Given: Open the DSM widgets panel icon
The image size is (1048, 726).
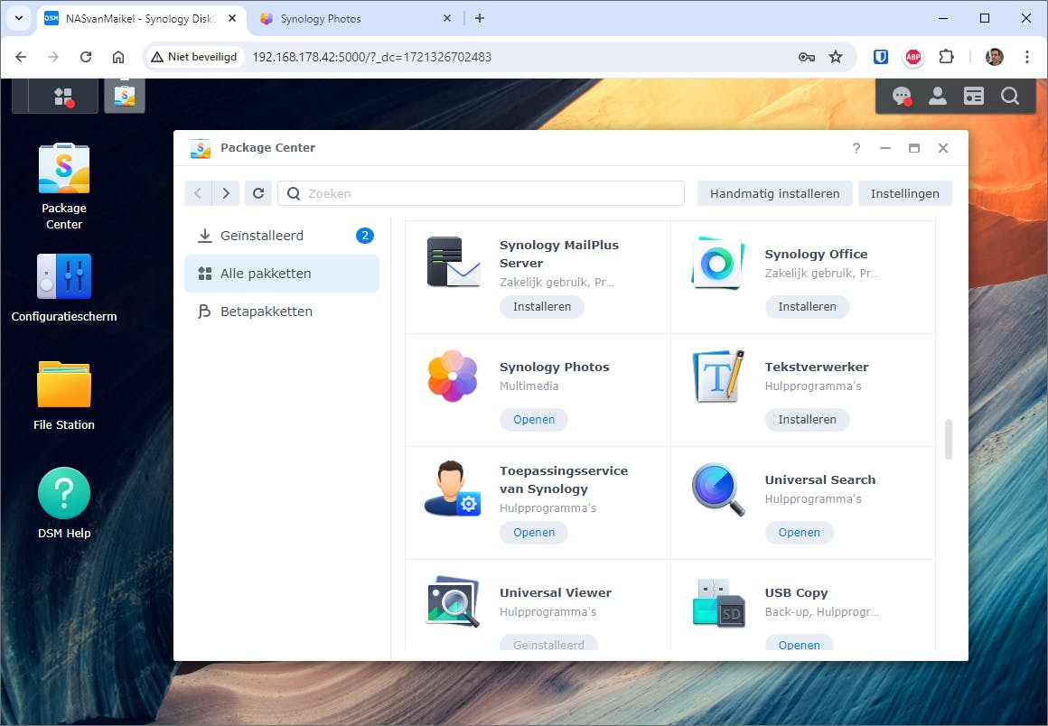Looking at the screenshot, I should click(974, 97).
